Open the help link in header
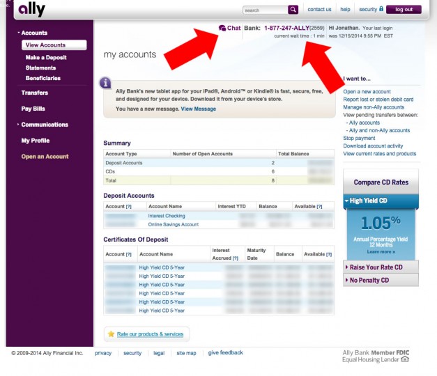 pyautogui.click(x=345, y=9)
